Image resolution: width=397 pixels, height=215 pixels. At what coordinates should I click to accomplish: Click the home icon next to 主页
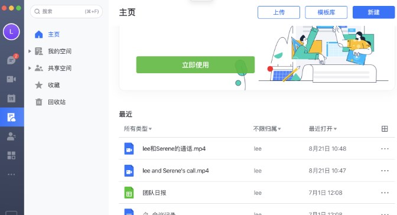click(39, 34)
